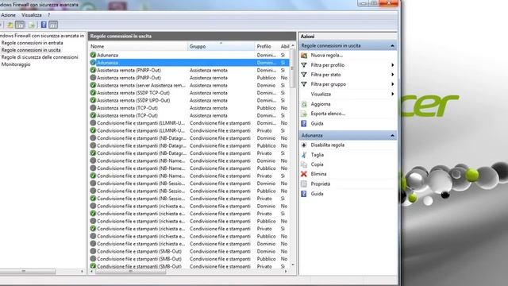Screen dimensions: 508x286
Task: Click the export list toolbar icon
Action: click(x=32, y=25)
